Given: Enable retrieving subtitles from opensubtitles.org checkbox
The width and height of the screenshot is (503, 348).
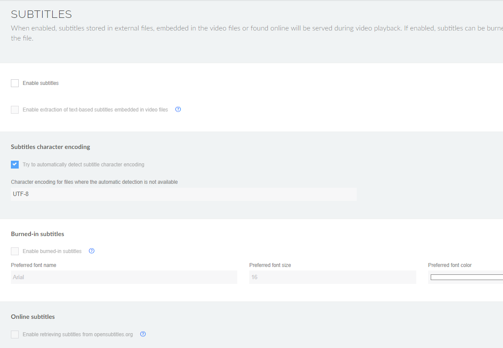Looking at the screenshot, I should click(x=15, y=334).
